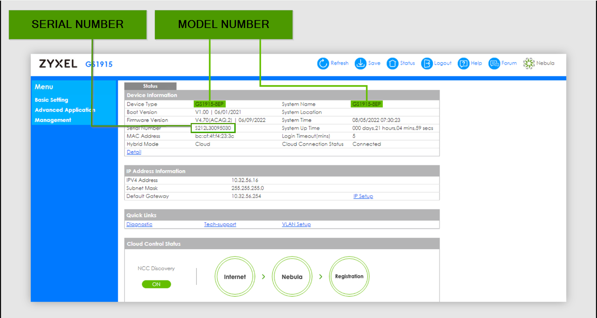
Task: Open the Management menu
Action: coord(53,120)
